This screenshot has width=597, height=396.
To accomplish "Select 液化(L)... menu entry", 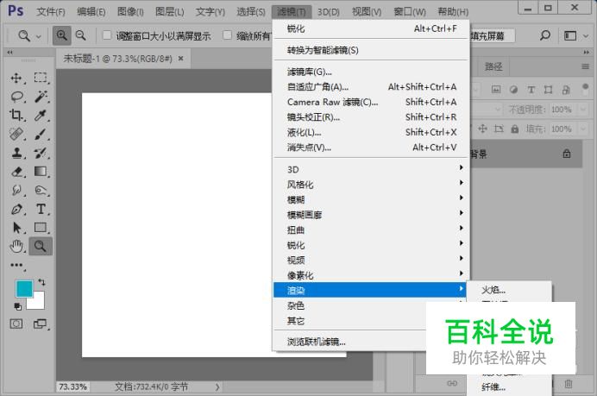I will click(371, 132).
